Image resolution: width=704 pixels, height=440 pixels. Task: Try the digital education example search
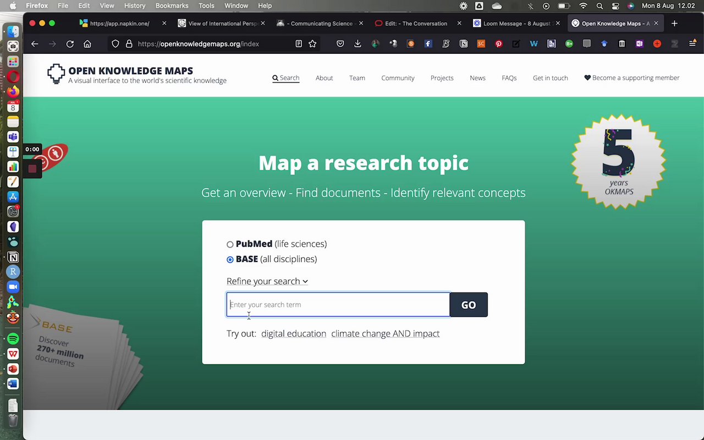(x=294, y=334)
